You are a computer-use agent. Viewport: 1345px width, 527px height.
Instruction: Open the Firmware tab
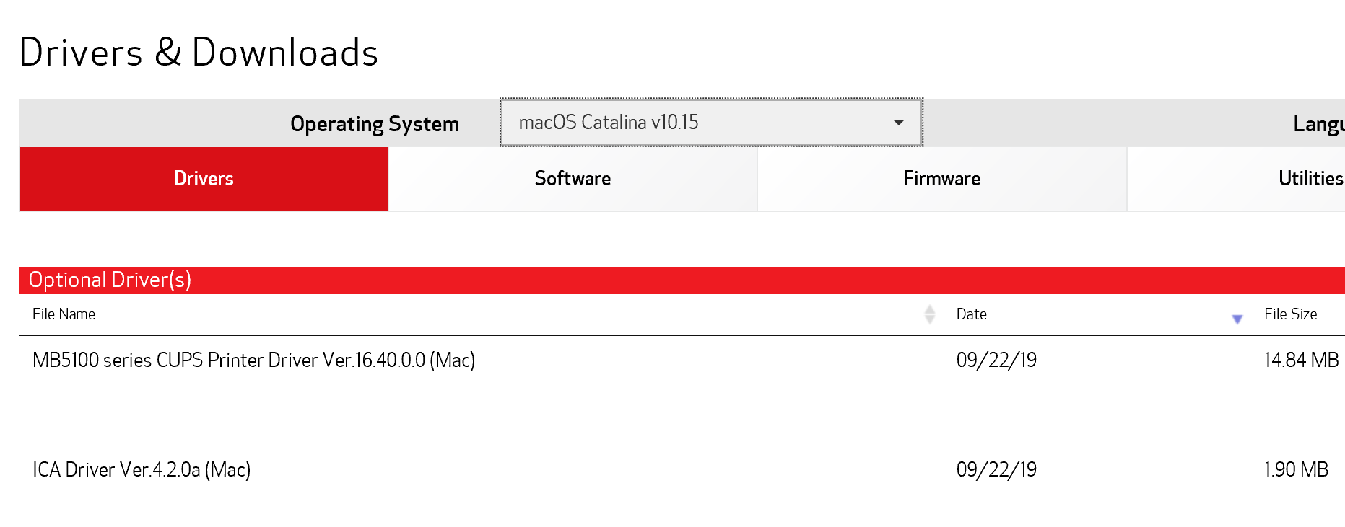tap(941, 179)
